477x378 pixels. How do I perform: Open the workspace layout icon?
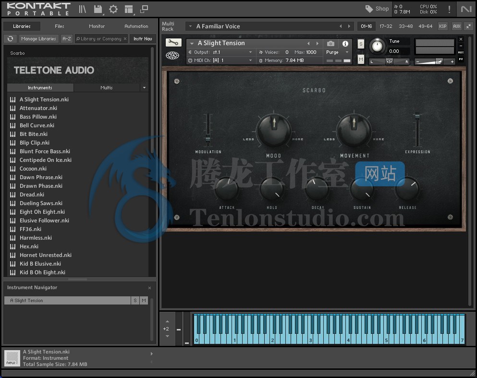click(129, 9)
